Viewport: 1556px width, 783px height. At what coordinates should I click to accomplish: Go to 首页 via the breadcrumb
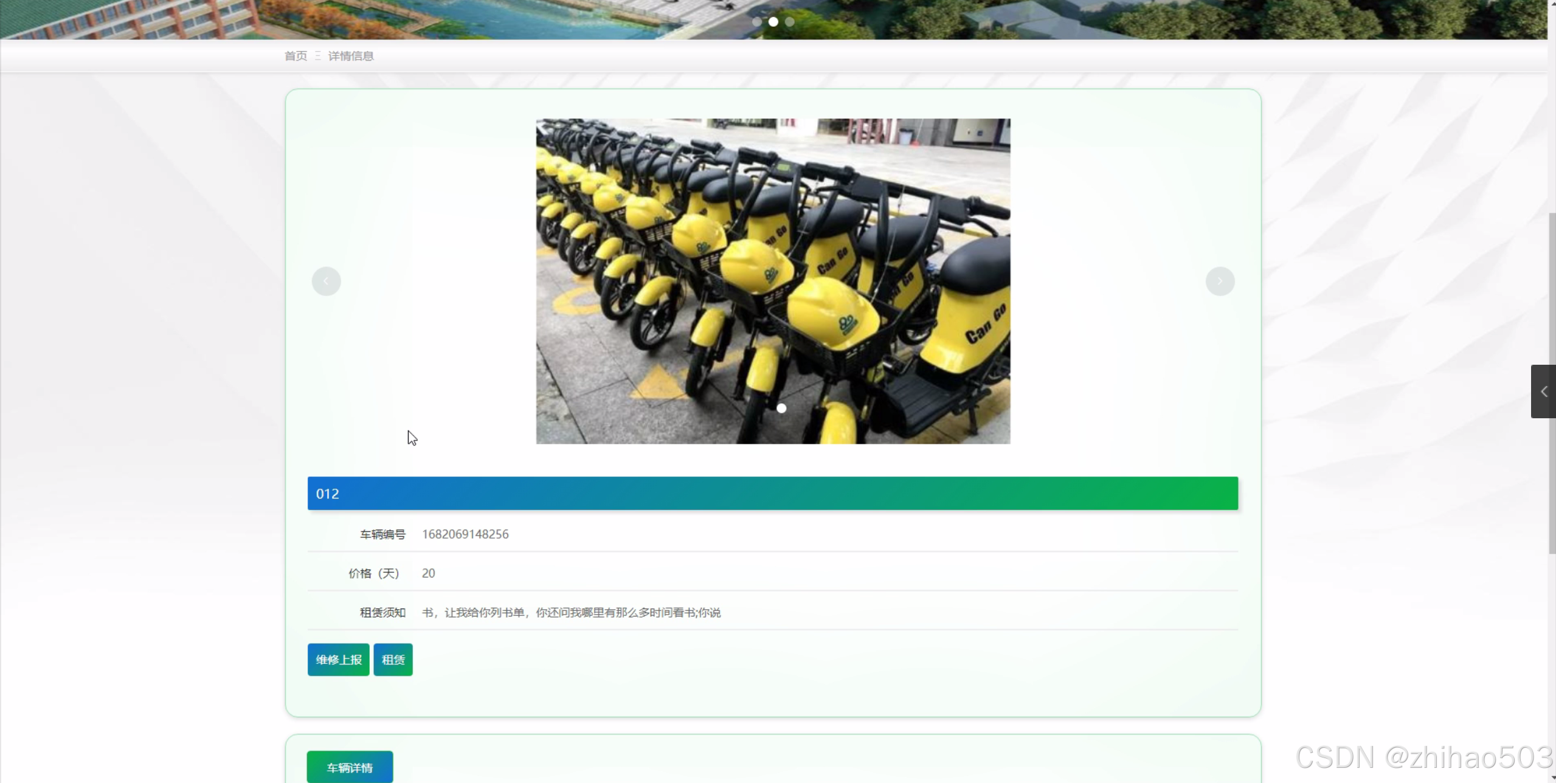pyautogui.click(x=296, y=56)
